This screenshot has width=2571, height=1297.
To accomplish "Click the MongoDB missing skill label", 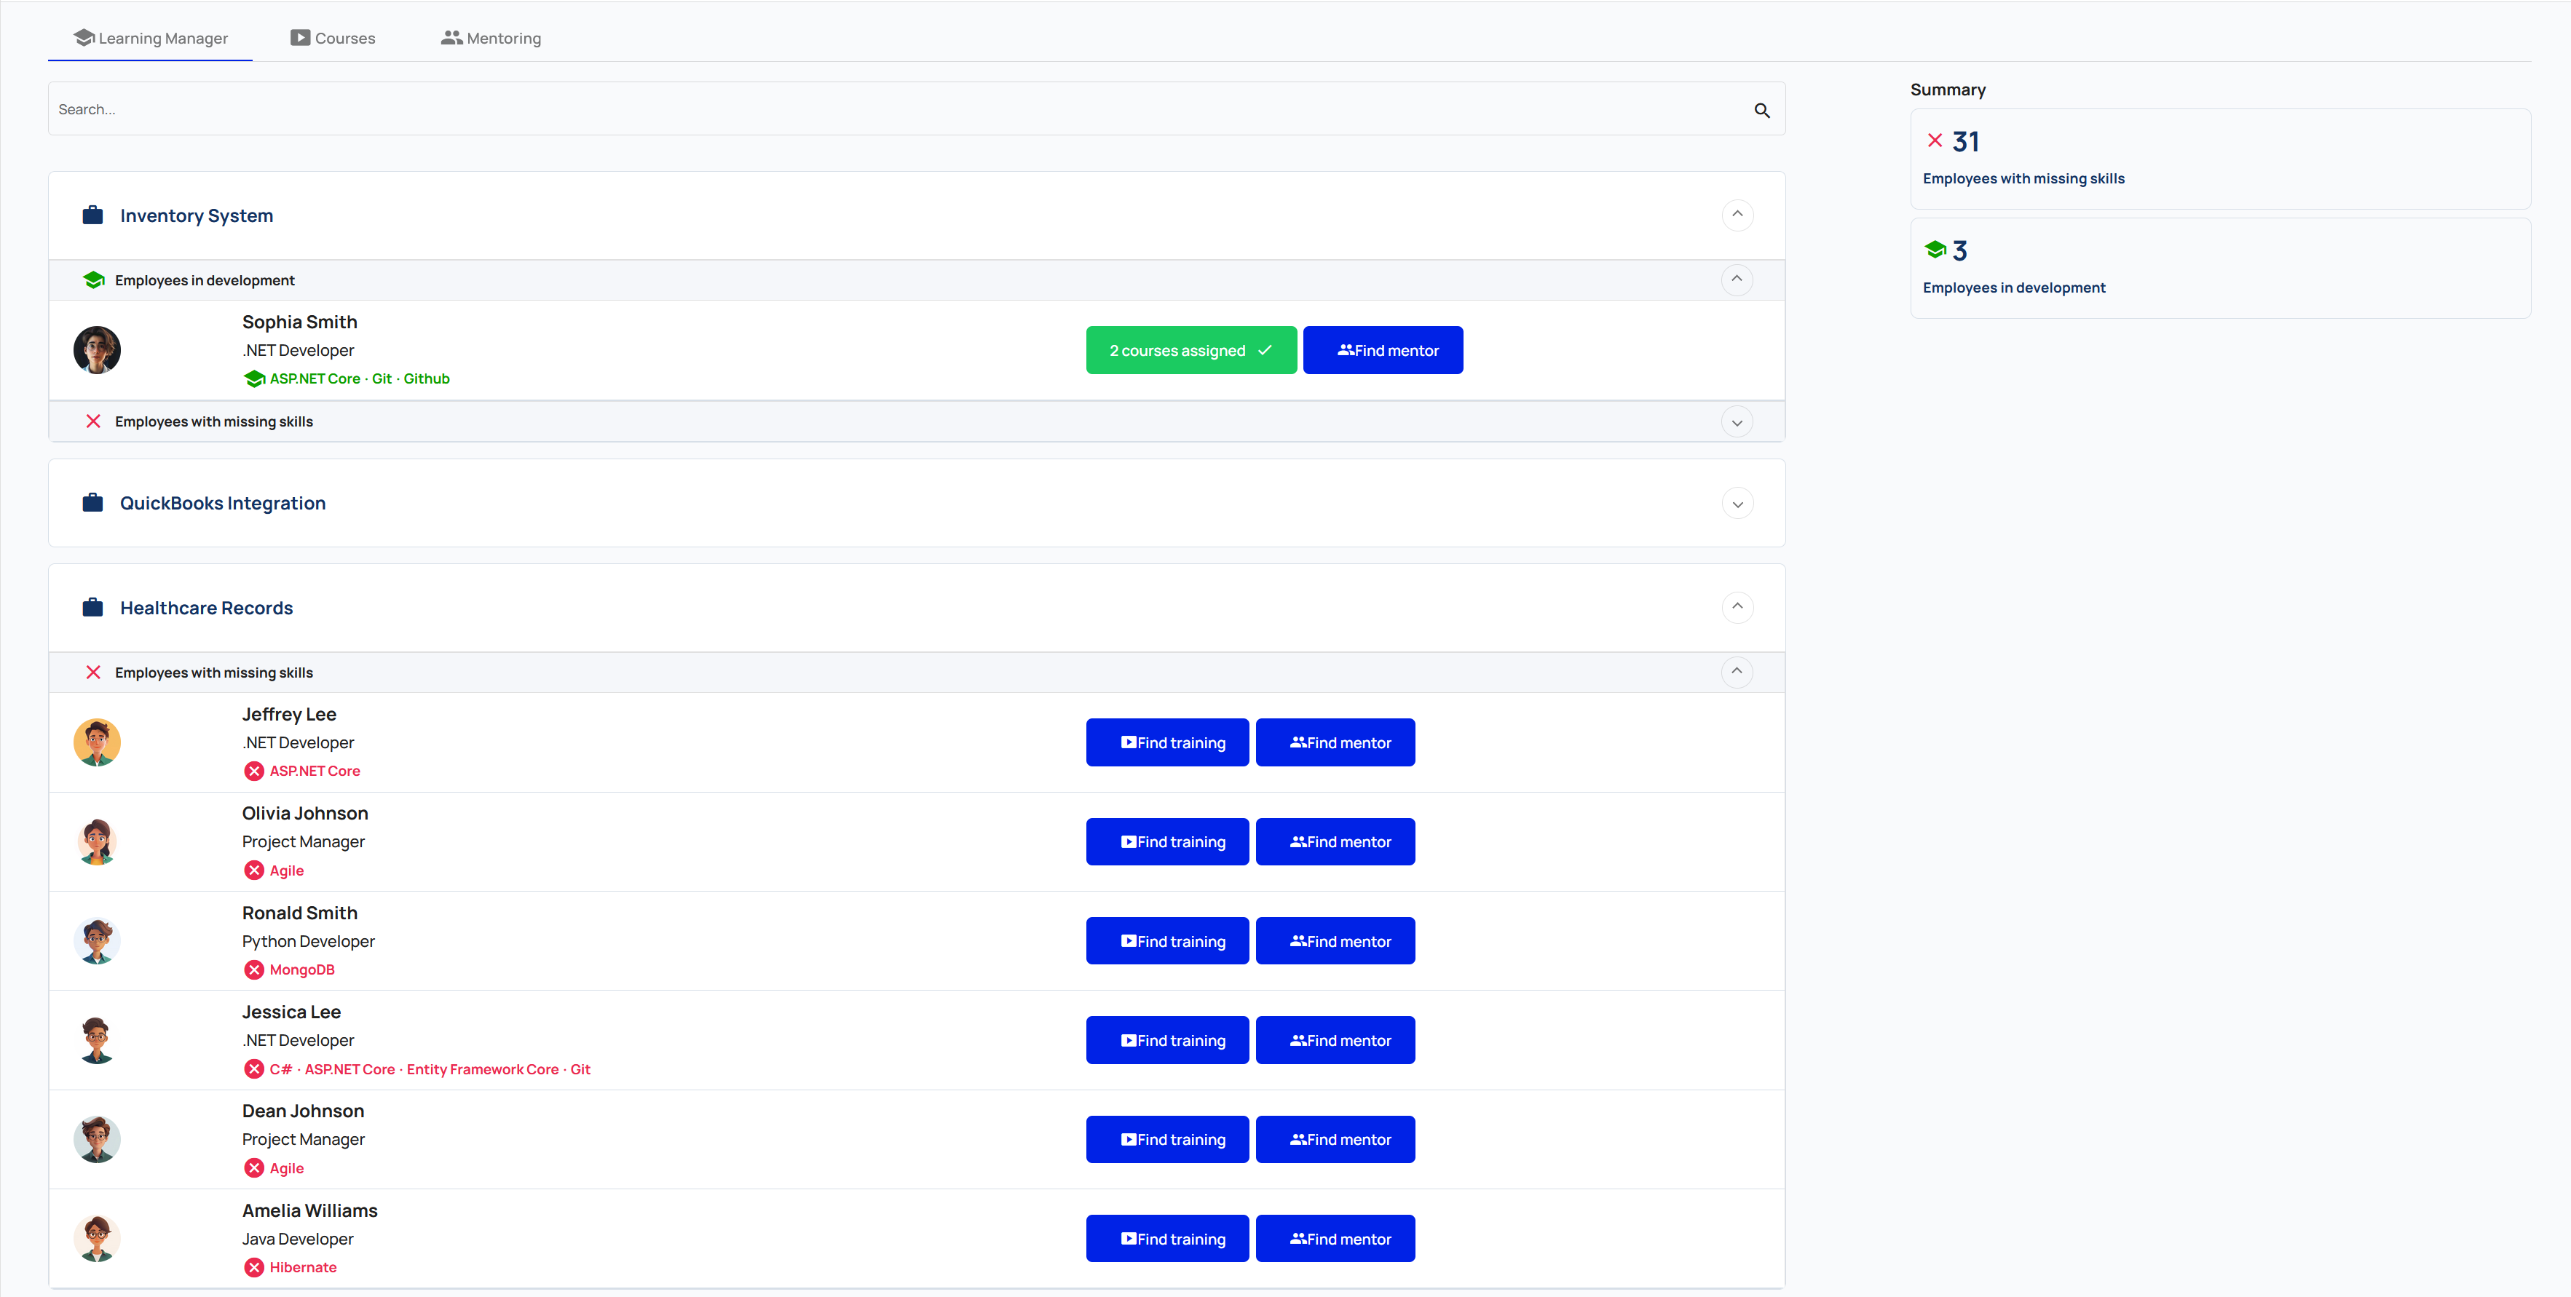I will tap(301, 969).
